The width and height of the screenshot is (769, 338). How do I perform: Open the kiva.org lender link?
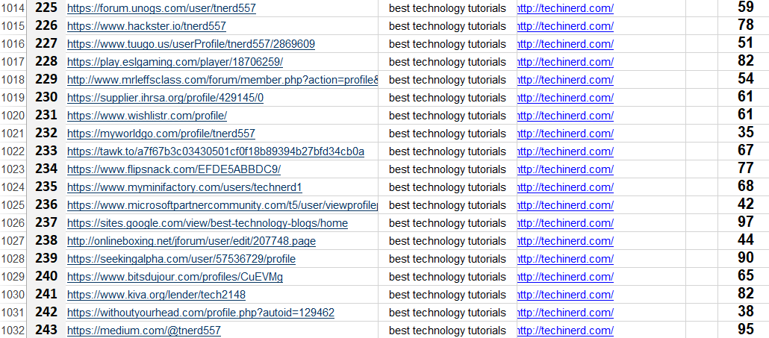pyautogui.click(x=156, y=295)
